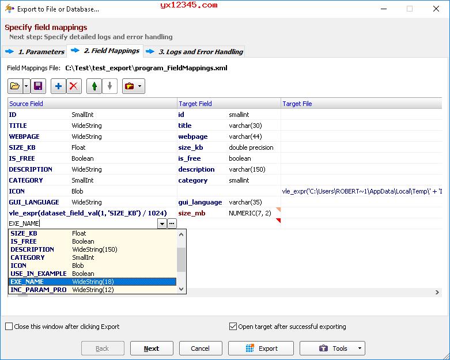Expand the Tools button dropdown arrow
The width and height of the screenshot is (450, 360).
[x=360, y=348]
